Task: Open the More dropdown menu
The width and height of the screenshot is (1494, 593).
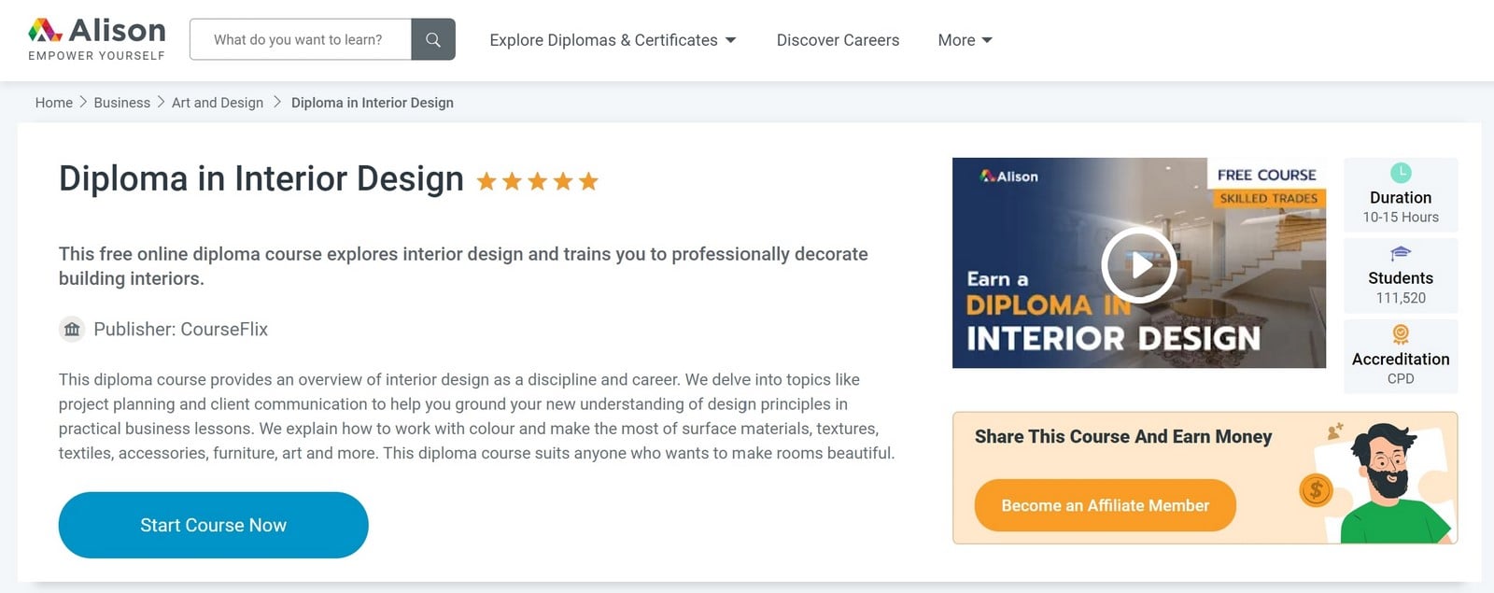Action: coord(965,40)
